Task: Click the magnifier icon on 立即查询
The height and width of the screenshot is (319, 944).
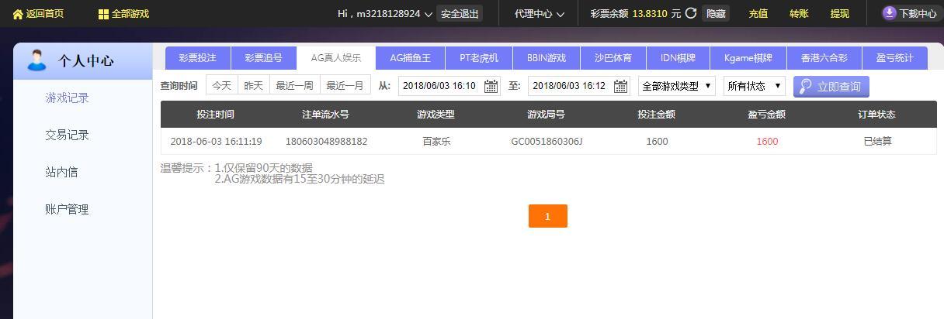Action: [x=806, y=86]
